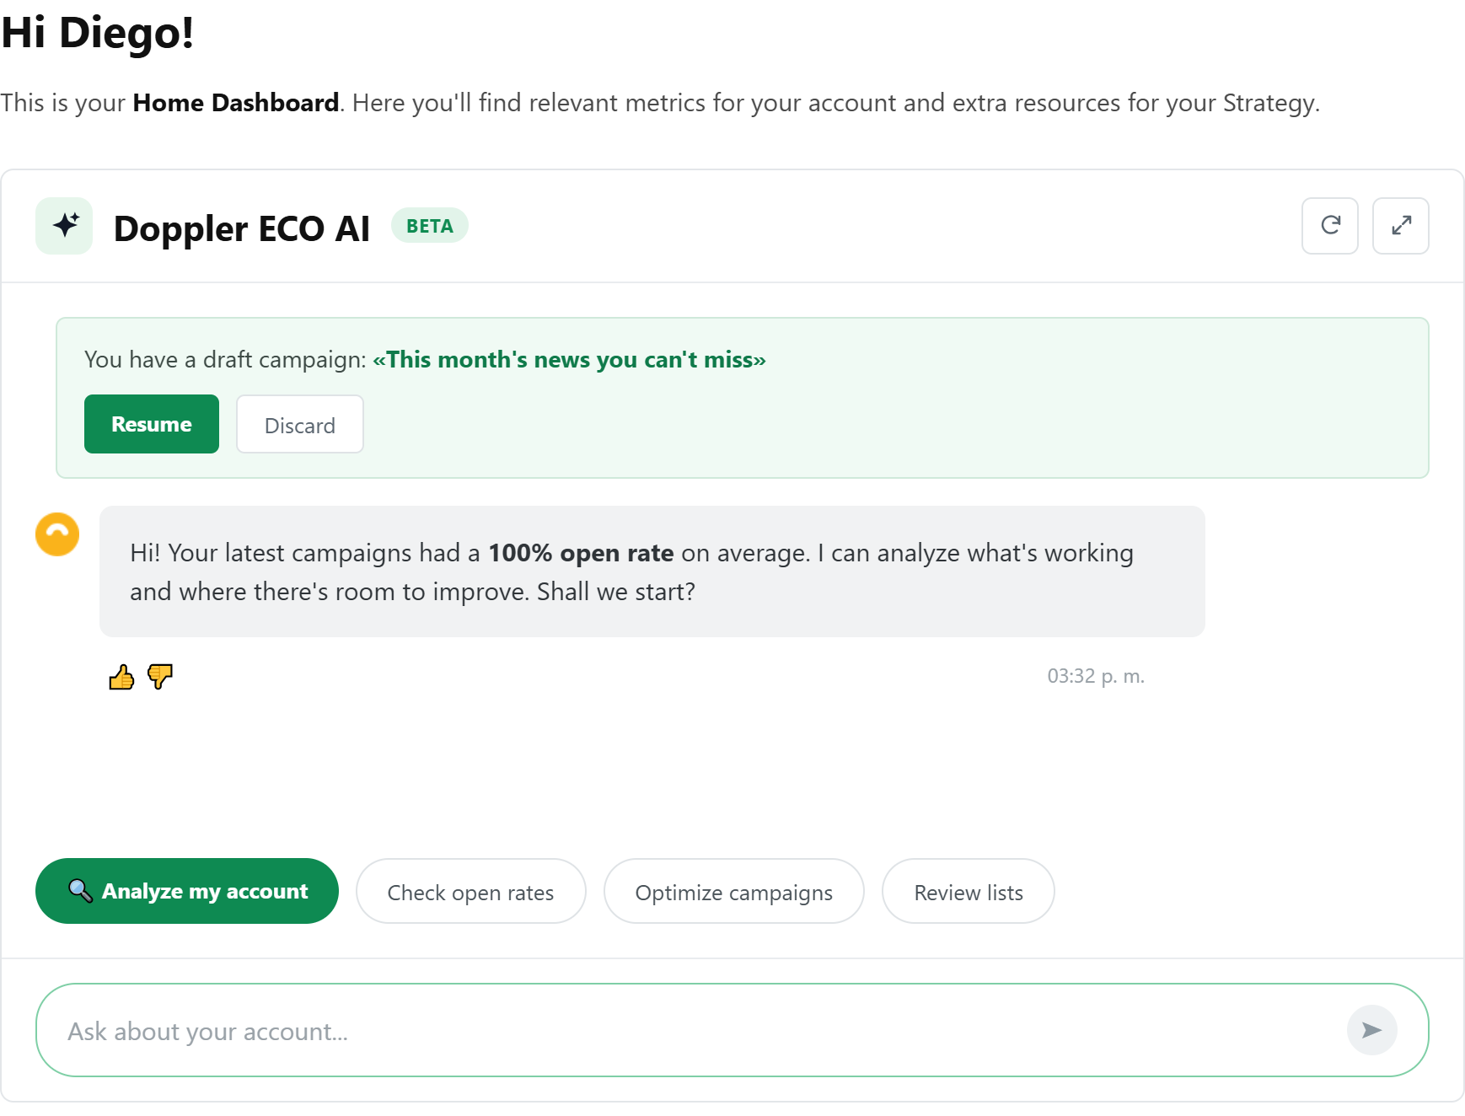Click the thumbs down feedback icon
Screen dimensions: 1465x1116
pos(159,677)
